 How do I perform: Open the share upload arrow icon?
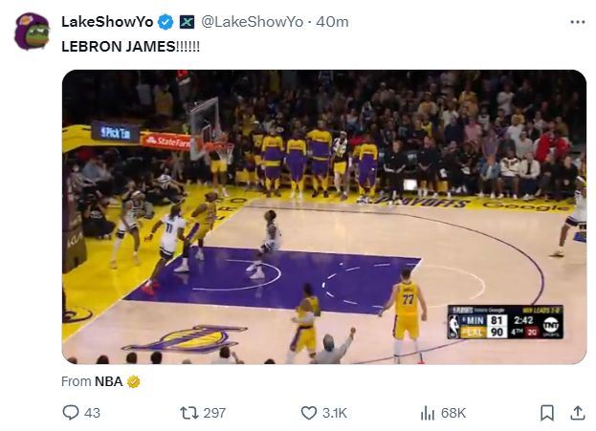coord(577,413)
